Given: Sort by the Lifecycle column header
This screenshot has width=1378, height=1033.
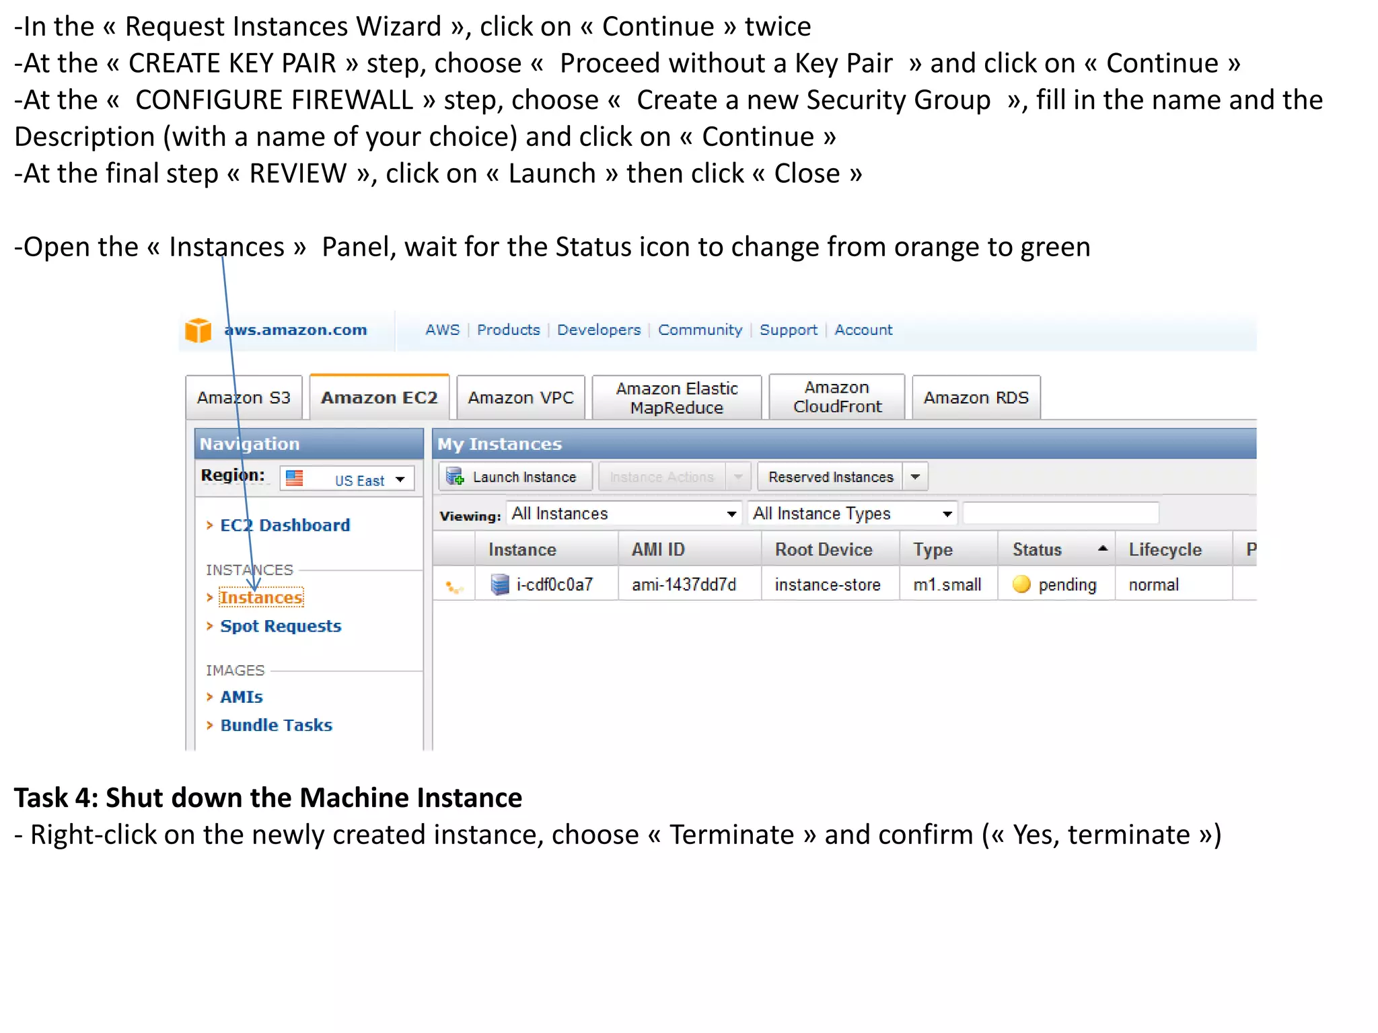Looking at the screenshot, I should pos(1173,549).
